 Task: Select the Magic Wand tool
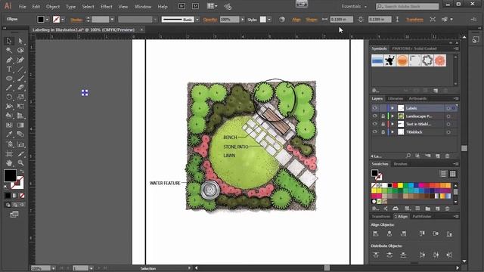pyautogui.click(x=9, y=51)
